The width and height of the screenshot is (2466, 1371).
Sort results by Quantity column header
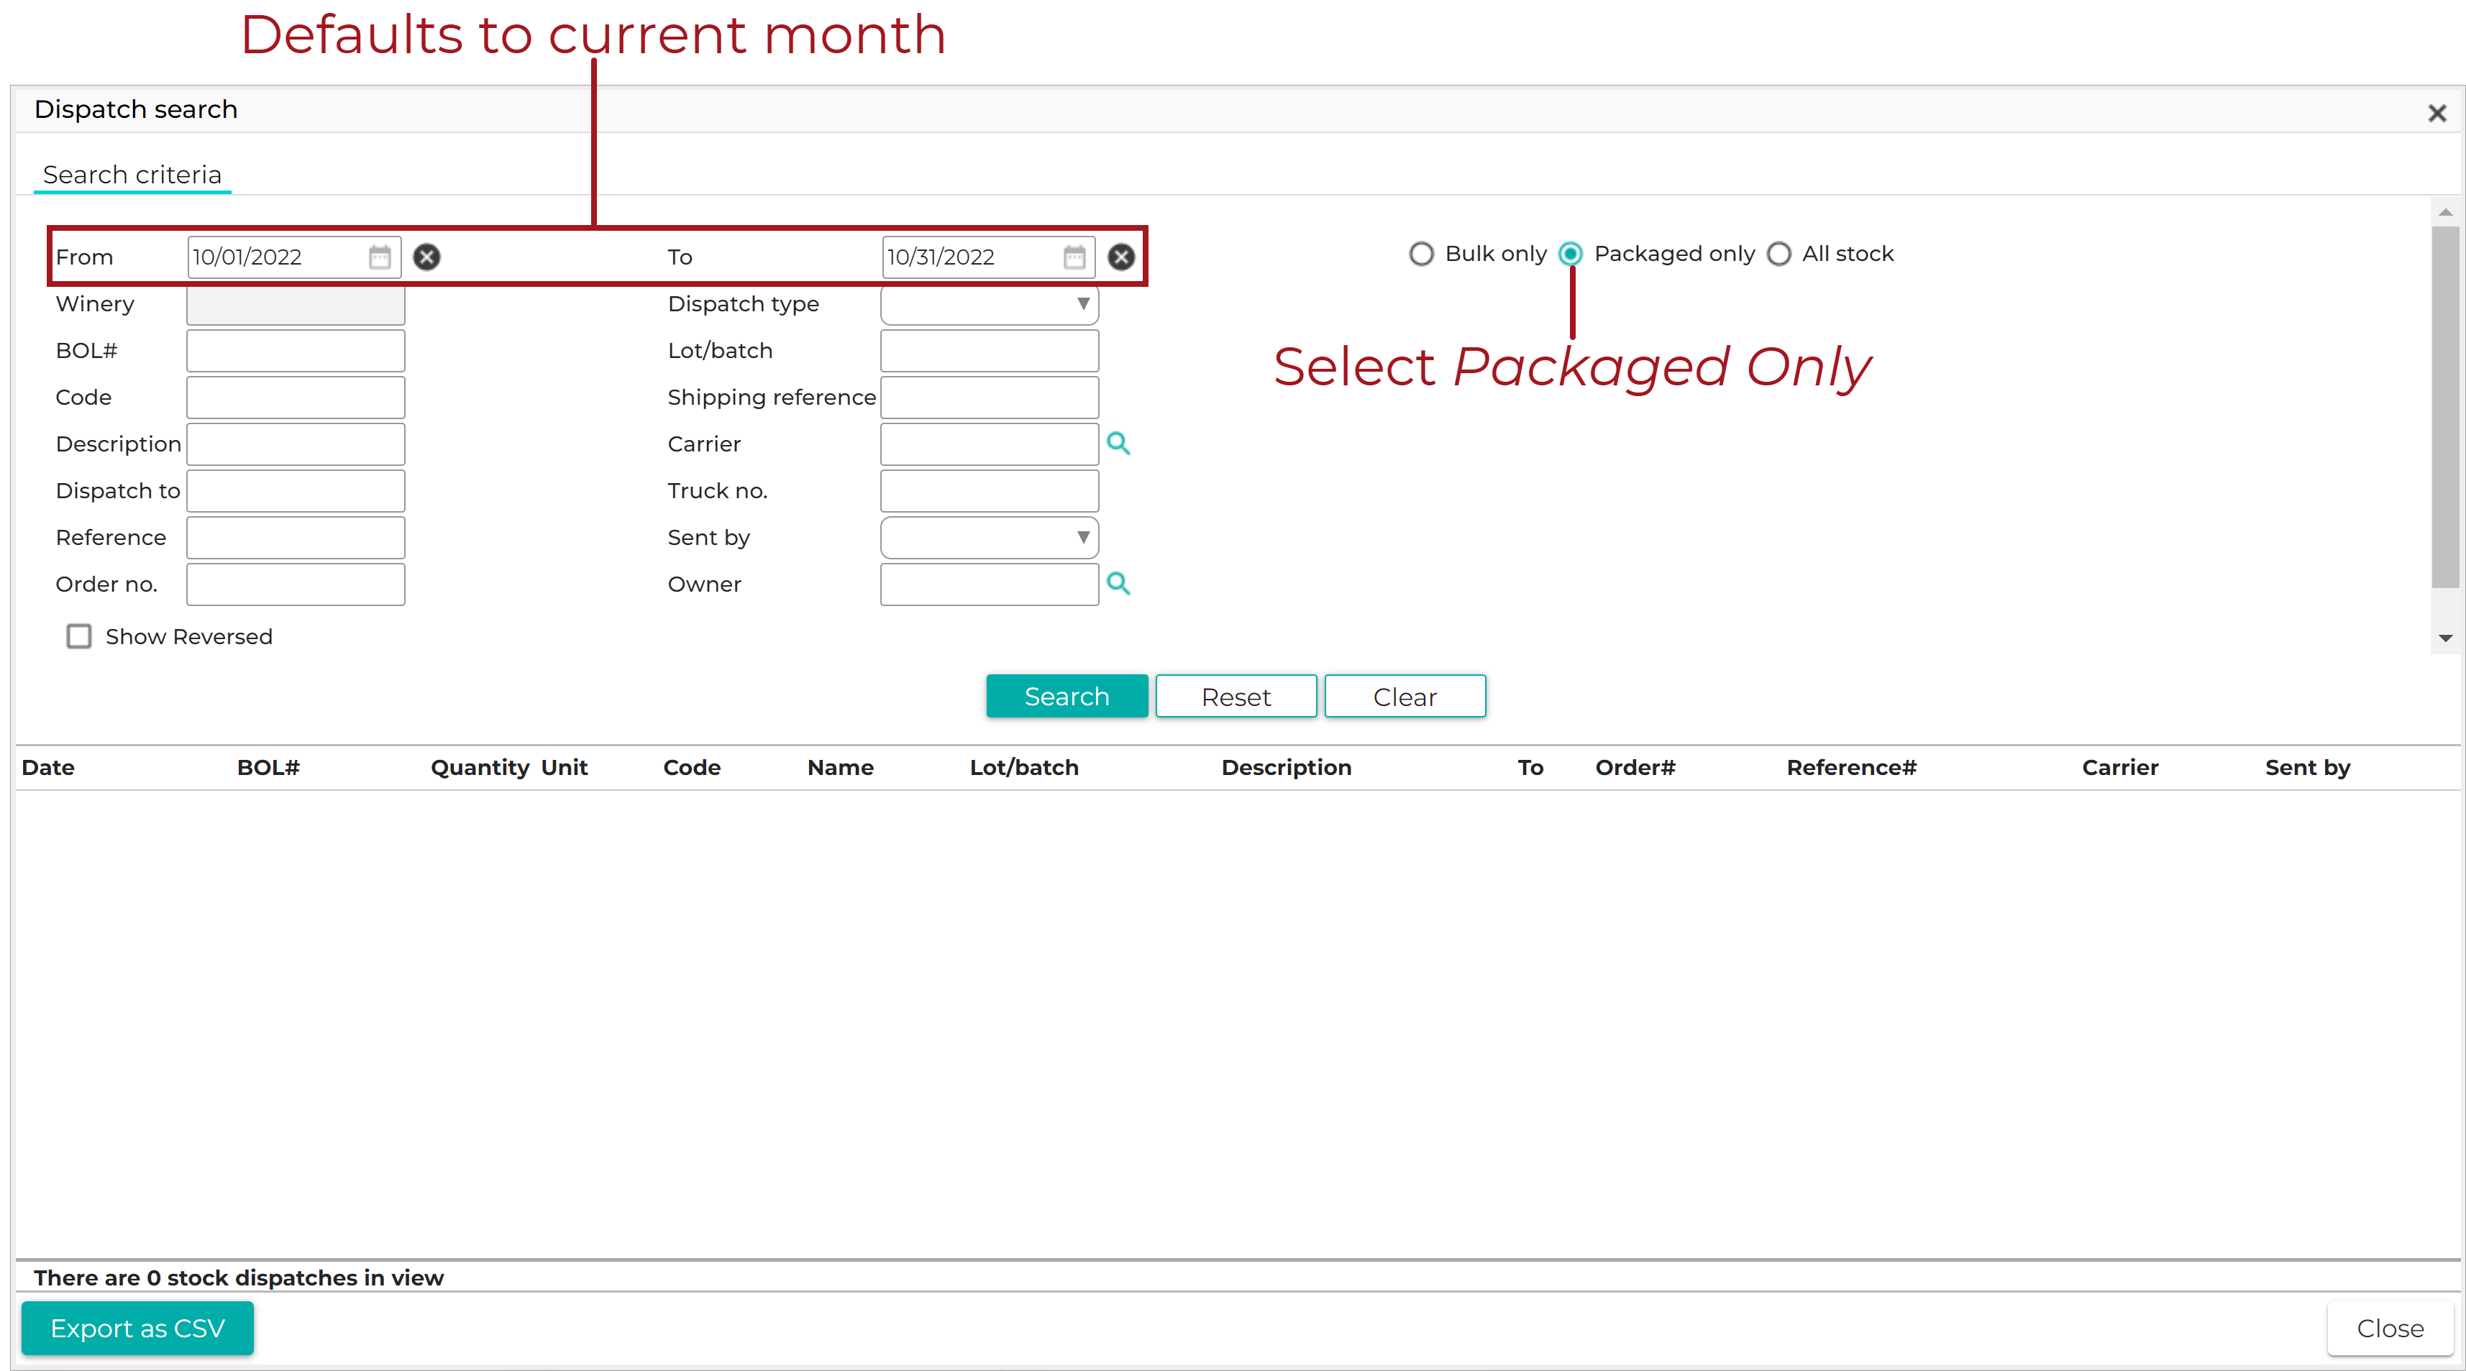coord(480,767)
